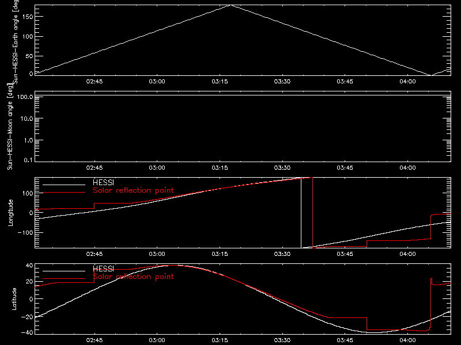Click 03:00 under the Latitude plot
This screenshot has height=345, width=461.
(157, 340)
